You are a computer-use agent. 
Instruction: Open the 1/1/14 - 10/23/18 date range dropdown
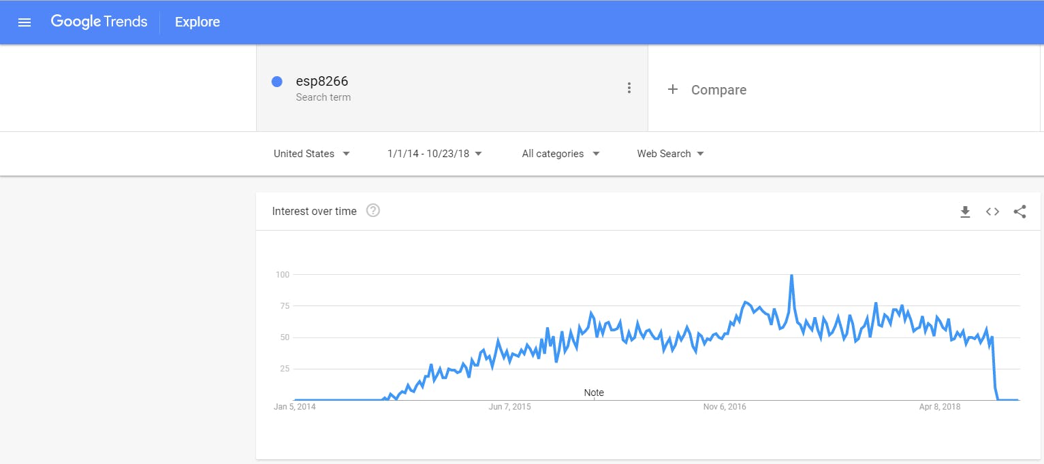tap(434, 154)
